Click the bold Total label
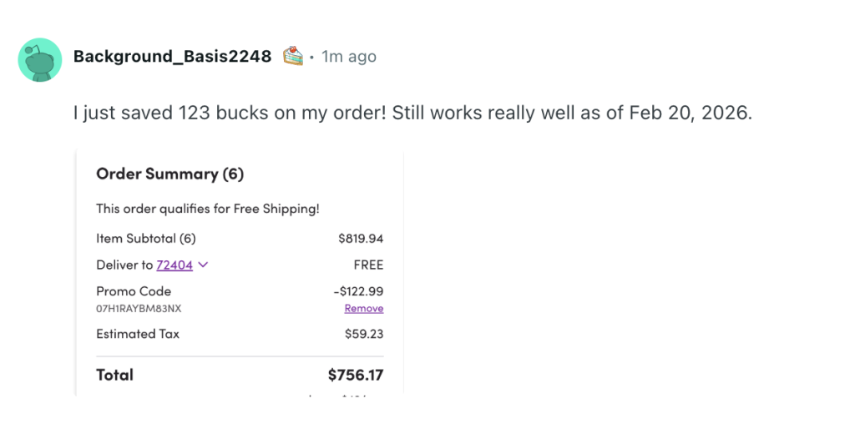The width and height of the screenshot is (855, 434). pos(115,375)
